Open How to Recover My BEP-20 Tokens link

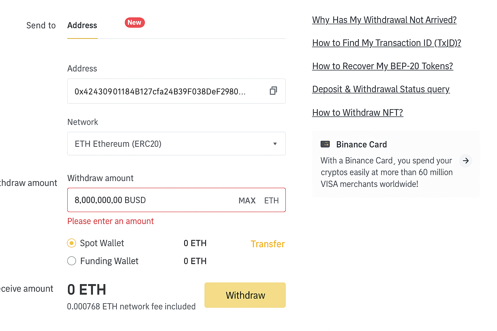coord(382,66)
